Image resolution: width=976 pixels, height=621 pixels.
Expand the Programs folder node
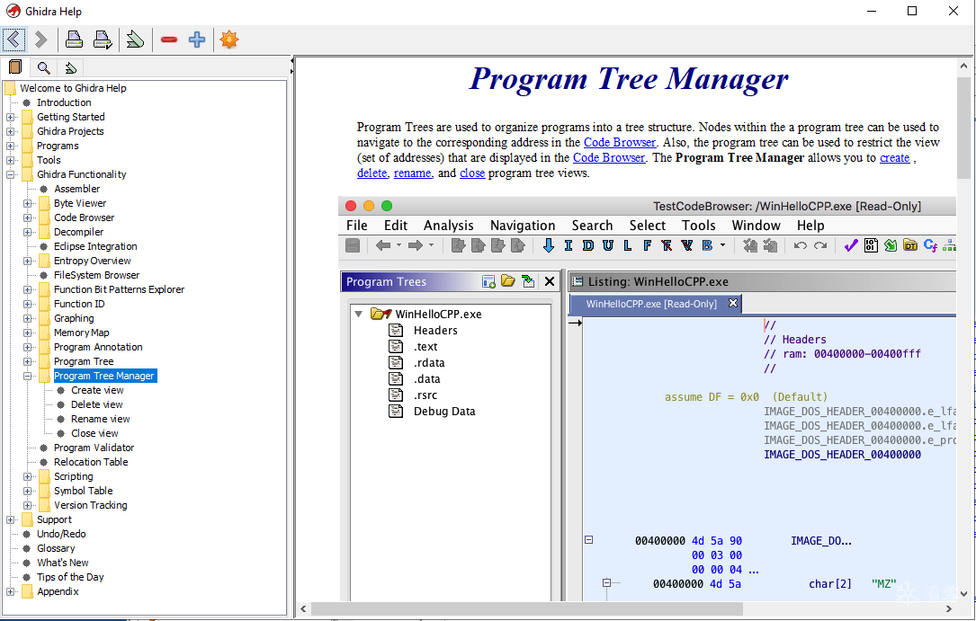tap(11, 146)
